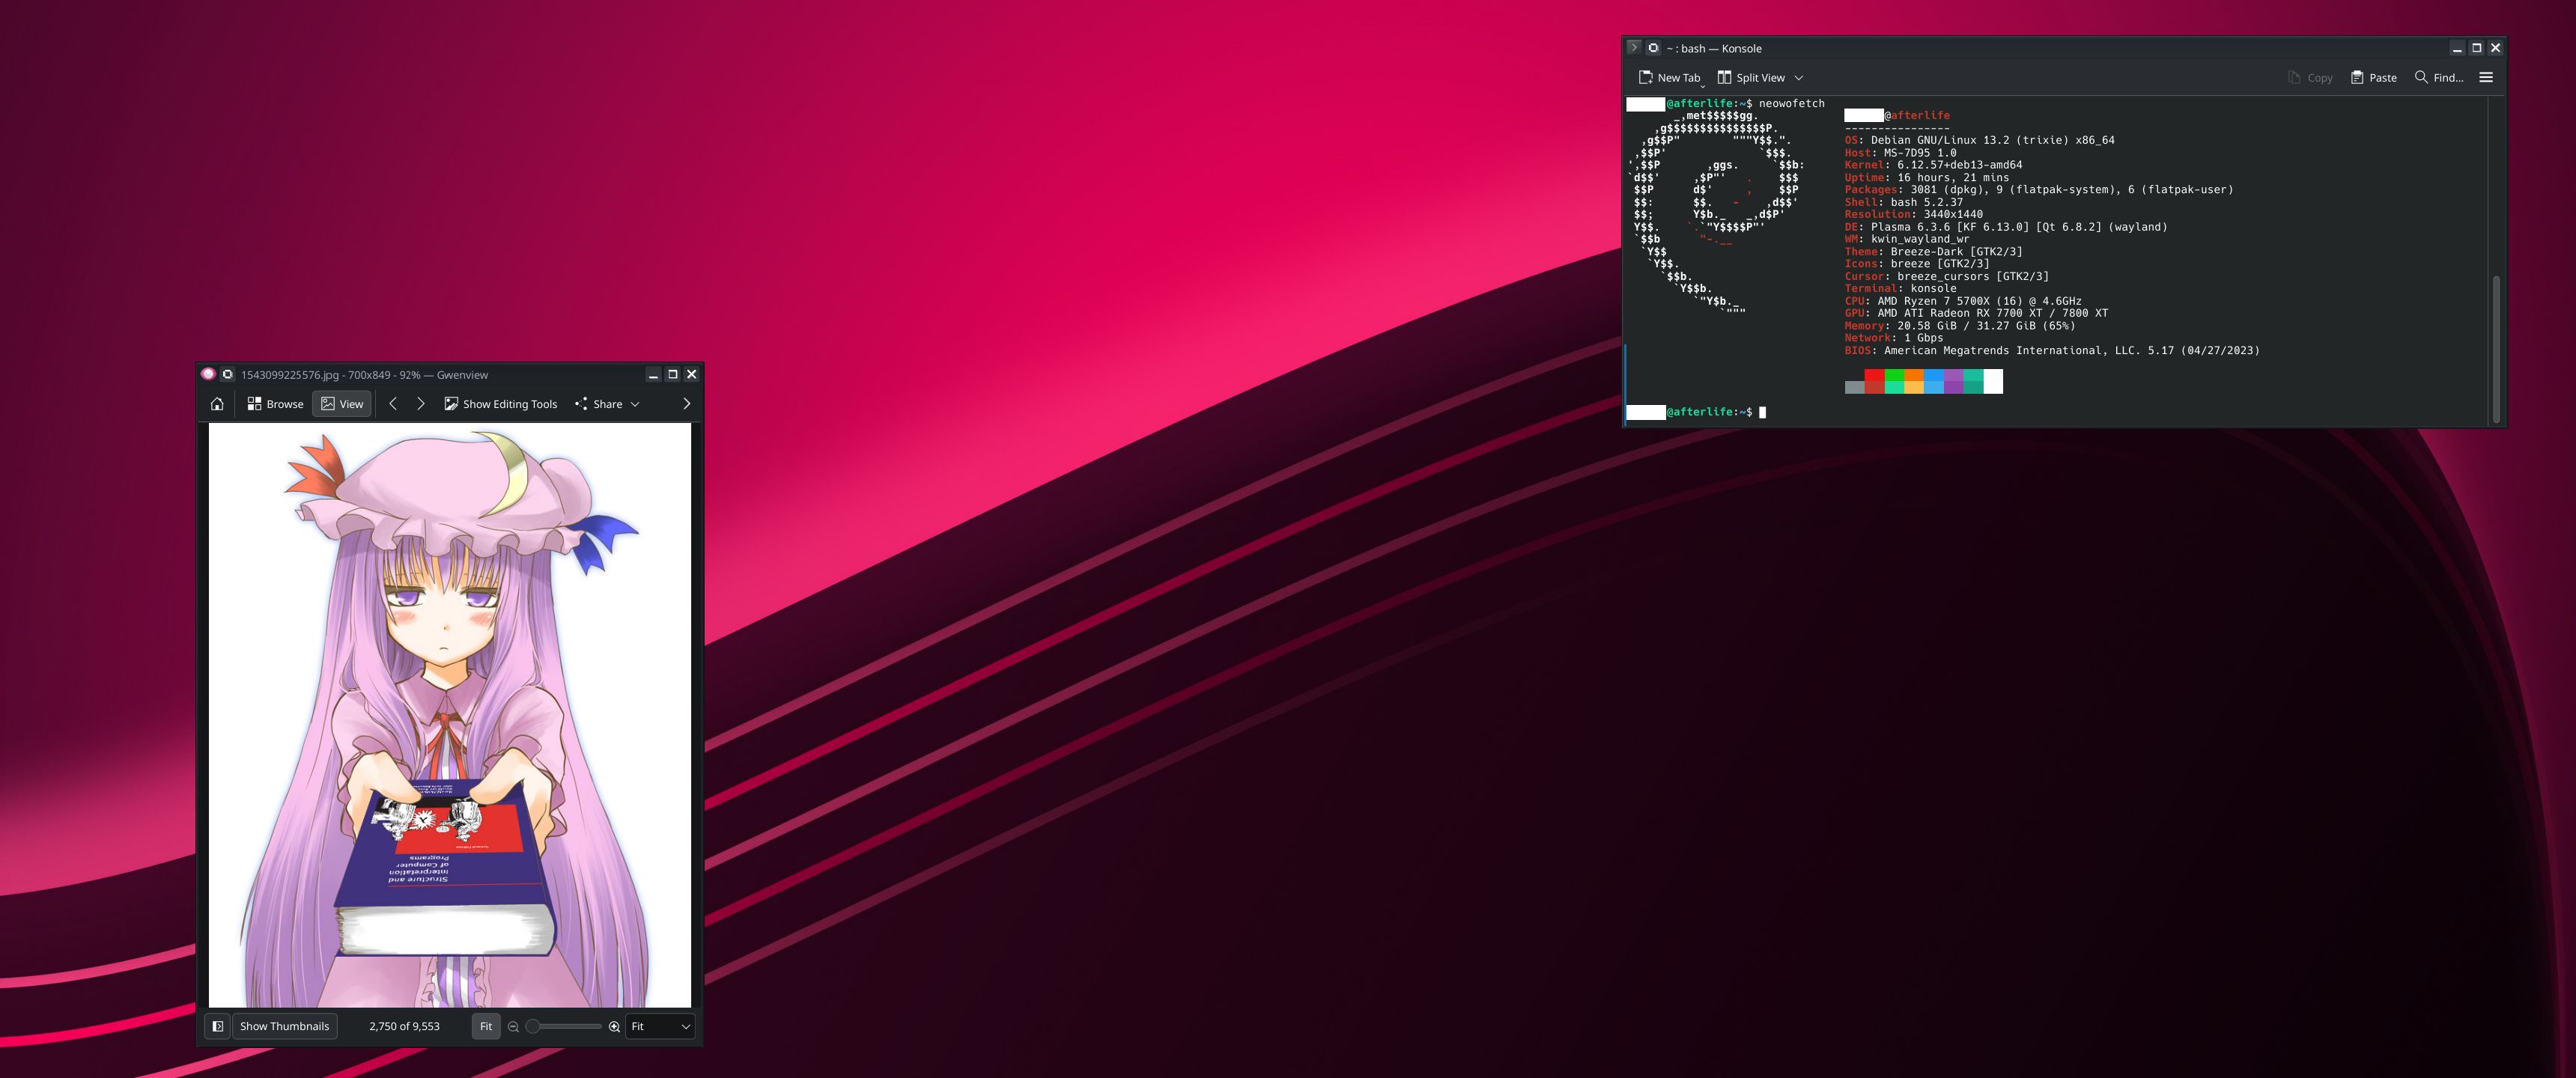Open Konsole hamburger menu
Viewport: 2576px width, 1078px height.
click(2486, 78)
